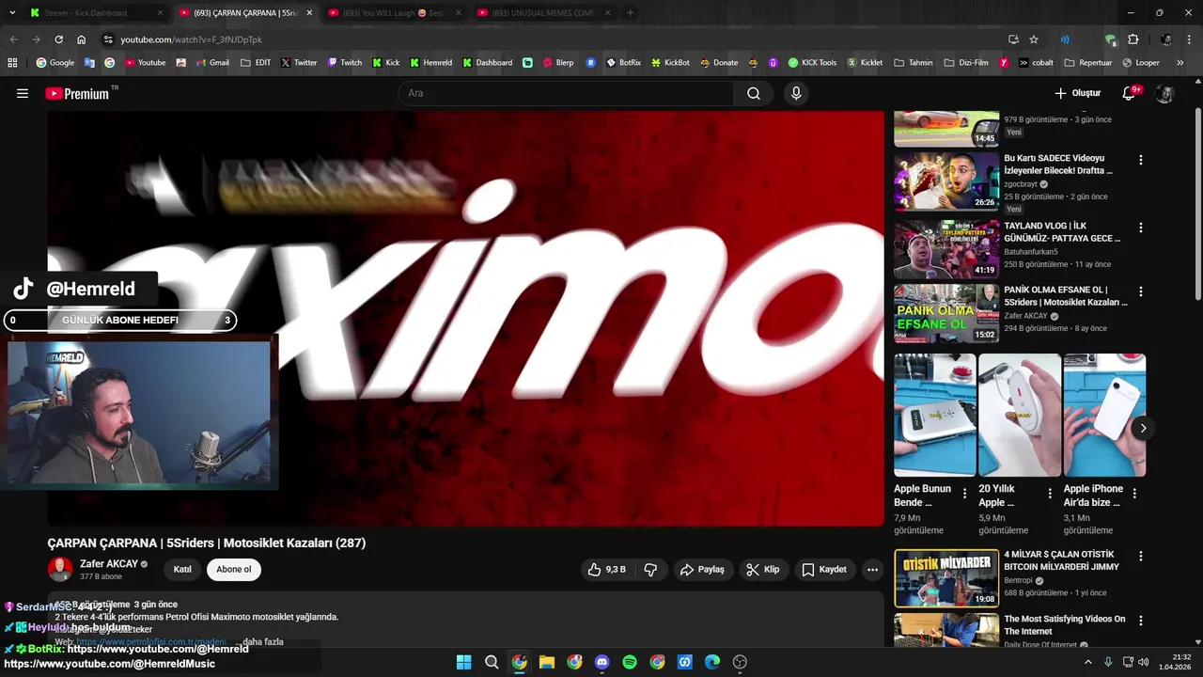The width and height of the screenshot is (1203, 677).
Task: Open Spotify from the taskbar
Action: (x=630, y=662)
